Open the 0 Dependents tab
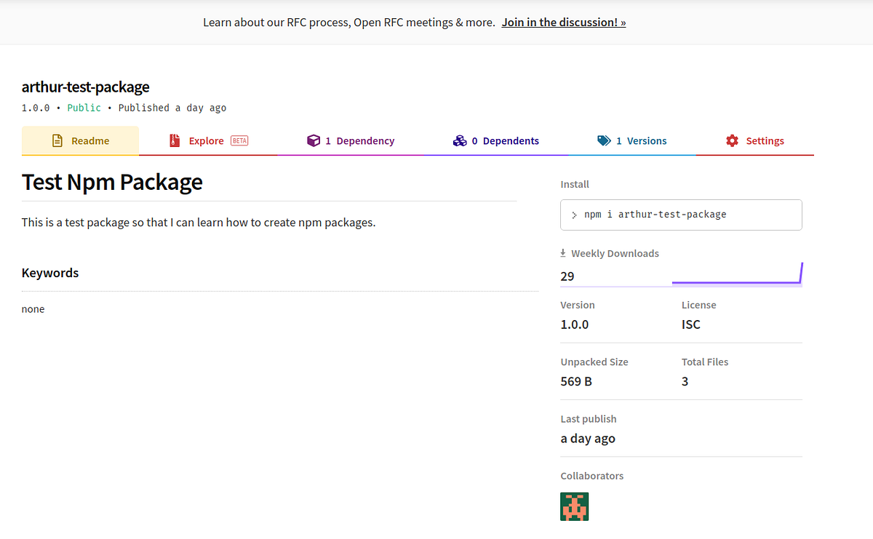873x539 pixels. 496,141
